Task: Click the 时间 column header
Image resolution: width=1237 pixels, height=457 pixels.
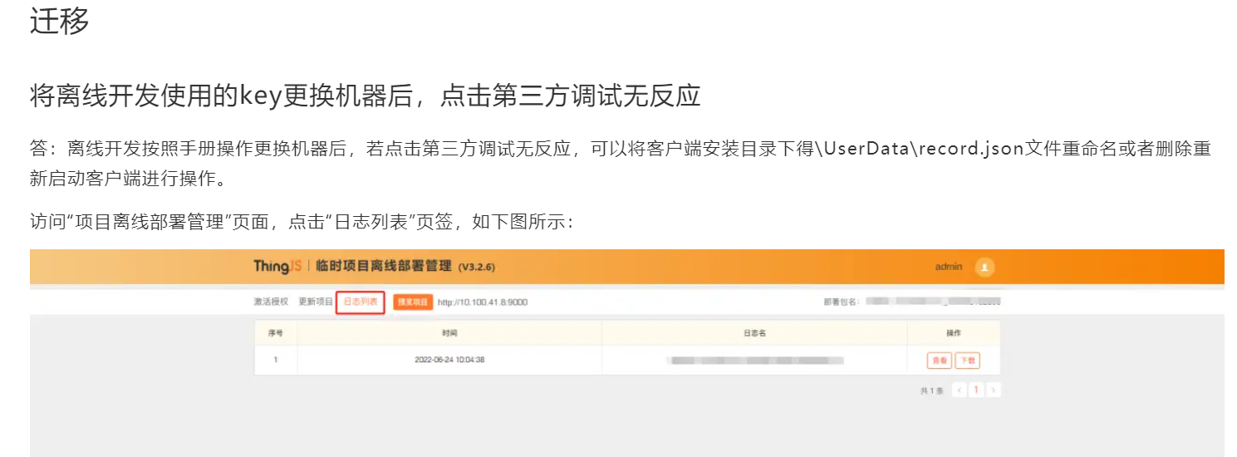Action: pyautogui.click(x=449, y=332)
